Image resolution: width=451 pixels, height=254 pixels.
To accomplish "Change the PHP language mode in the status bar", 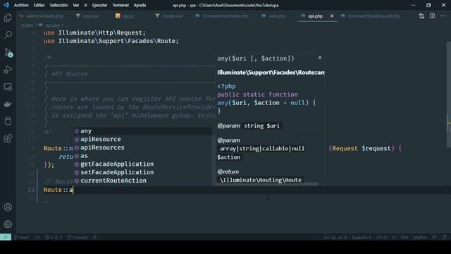I will point(404,237).
